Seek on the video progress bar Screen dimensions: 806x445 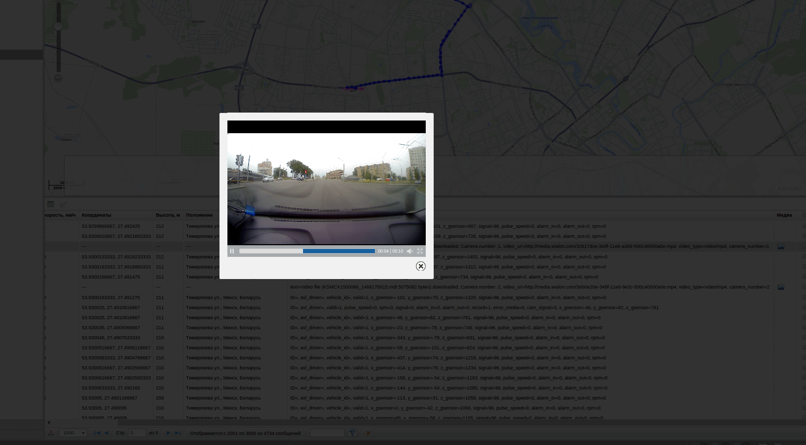coord(307,251)
